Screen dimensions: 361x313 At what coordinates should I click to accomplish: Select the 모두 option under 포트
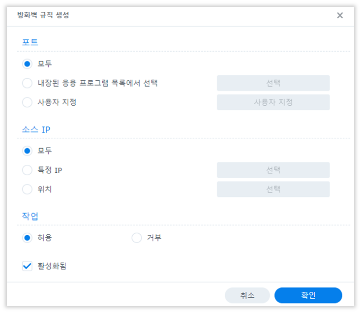(x=27, y=64)
